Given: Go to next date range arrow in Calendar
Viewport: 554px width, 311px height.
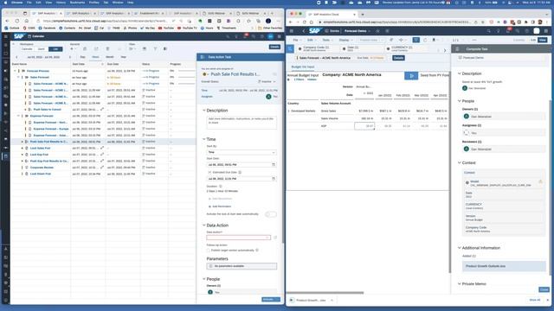Looking at the screenshot, I should tap(70, 57).
